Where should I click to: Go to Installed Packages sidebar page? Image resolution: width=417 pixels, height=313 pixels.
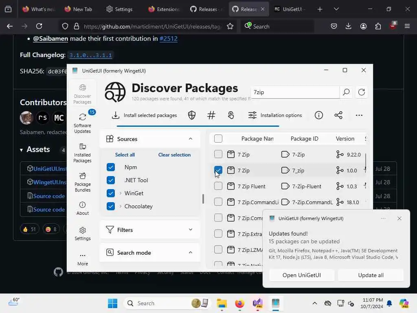coord(82,153)
